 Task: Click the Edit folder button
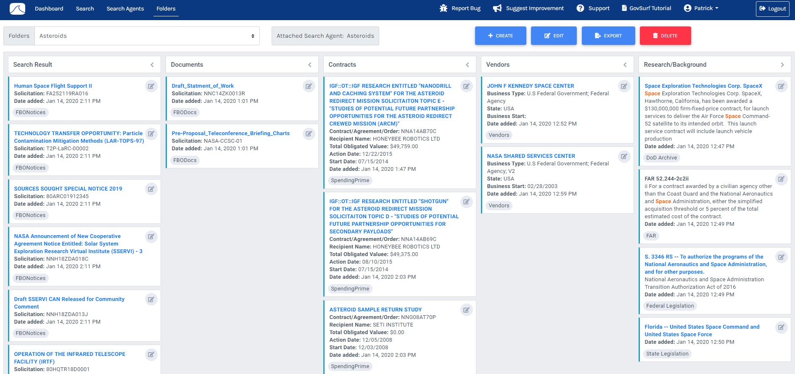click(554, 36)
